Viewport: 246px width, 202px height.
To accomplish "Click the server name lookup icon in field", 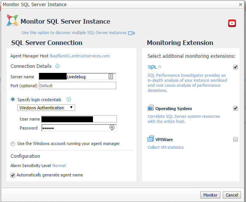I will (x=111, y=76).
